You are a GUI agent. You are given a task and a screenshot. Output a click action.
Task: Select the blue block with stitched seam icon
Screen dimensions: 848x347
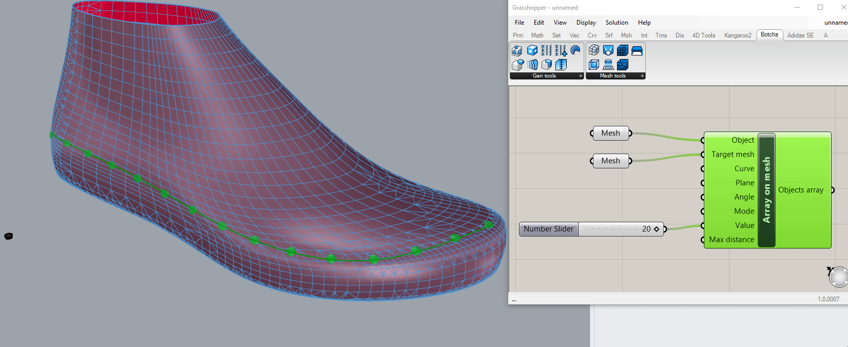(x=561, y=65)
